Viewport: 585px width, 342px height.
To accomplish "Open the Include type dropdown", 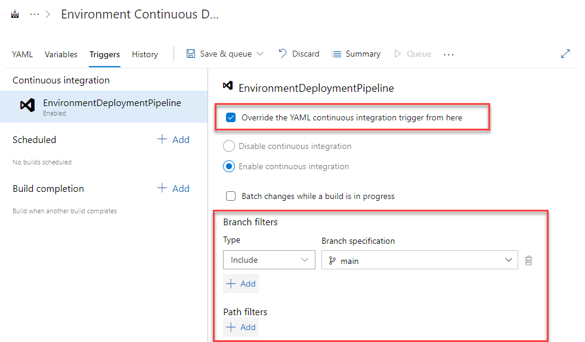I will 269,260.
